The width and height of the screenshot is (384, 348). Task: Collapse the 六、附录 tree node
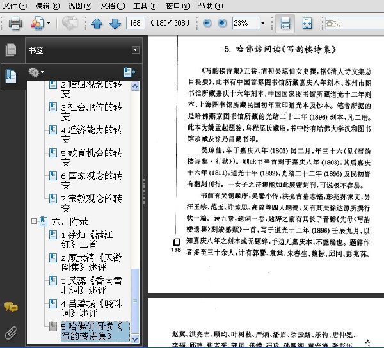pos(34,221)
